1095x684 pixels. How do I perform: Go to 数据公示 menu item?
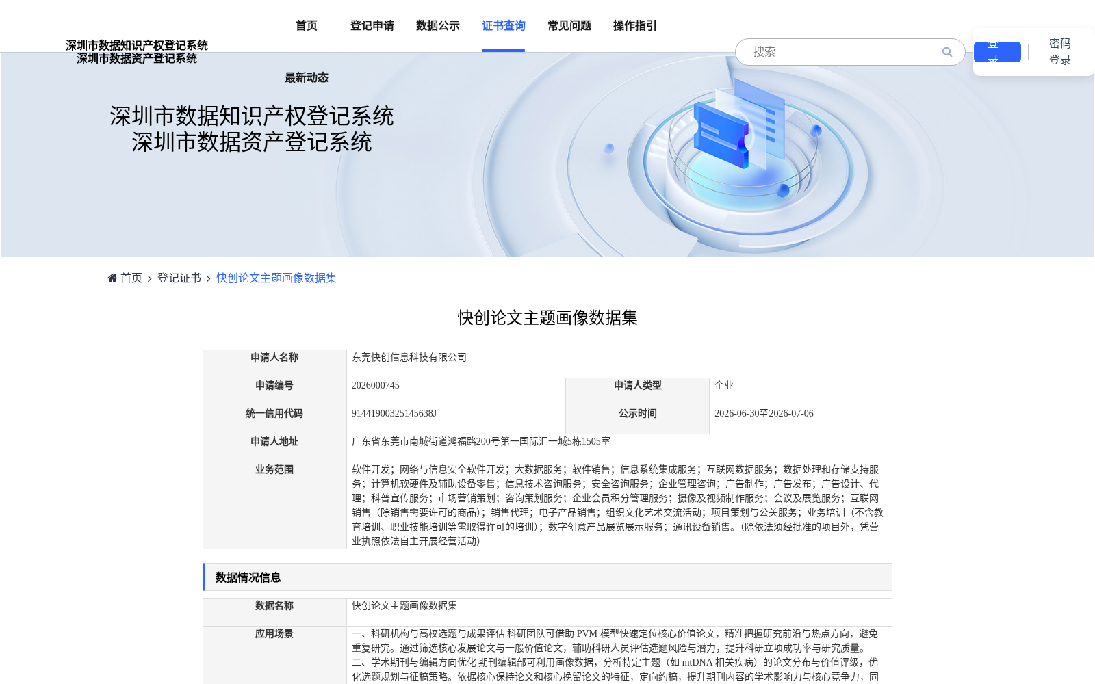click(x=438, y=26)
